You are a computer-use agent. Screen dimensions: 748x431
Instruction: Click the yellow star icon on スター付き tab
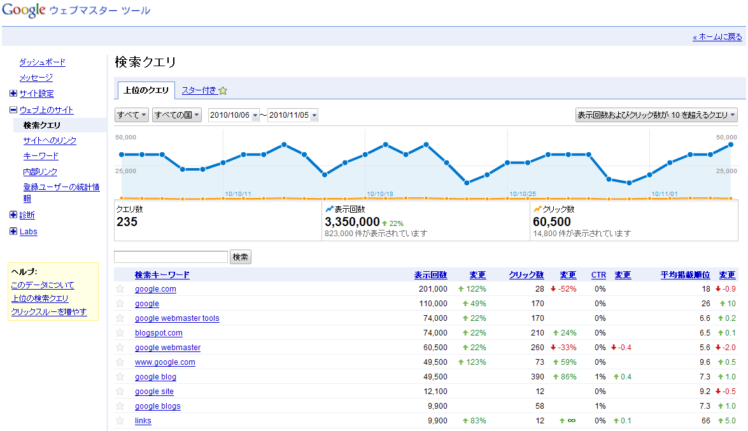point(223,90)
